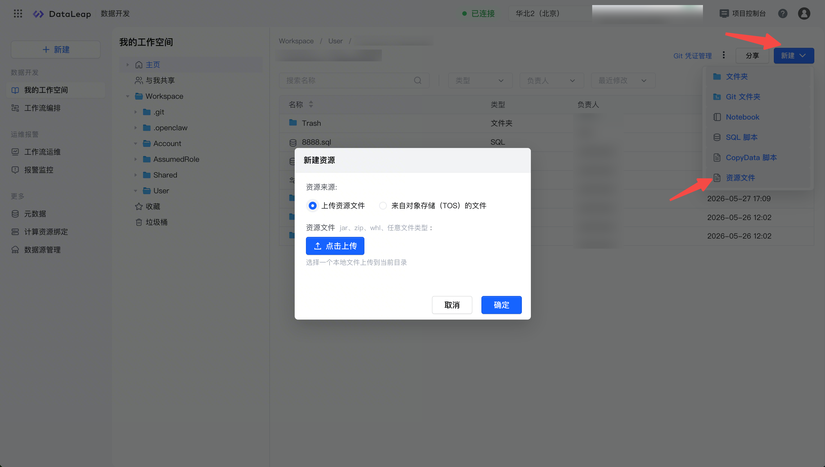Open the help question mark icon
The height and width of the screenshot is (467, 825).
tap(782, 14)
